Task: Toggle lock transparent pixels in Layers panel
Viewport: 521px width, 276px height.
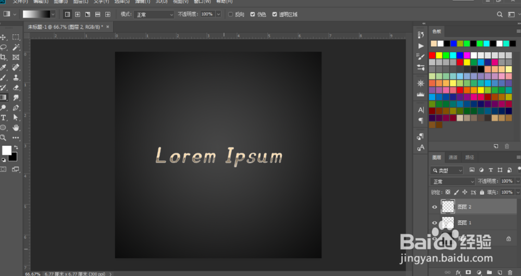Action: (x=448, y=192)
